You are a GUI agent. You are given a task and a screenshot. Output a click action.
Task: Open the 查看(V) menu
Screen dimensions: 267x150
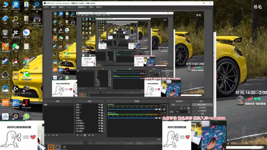tap(61, 7)
